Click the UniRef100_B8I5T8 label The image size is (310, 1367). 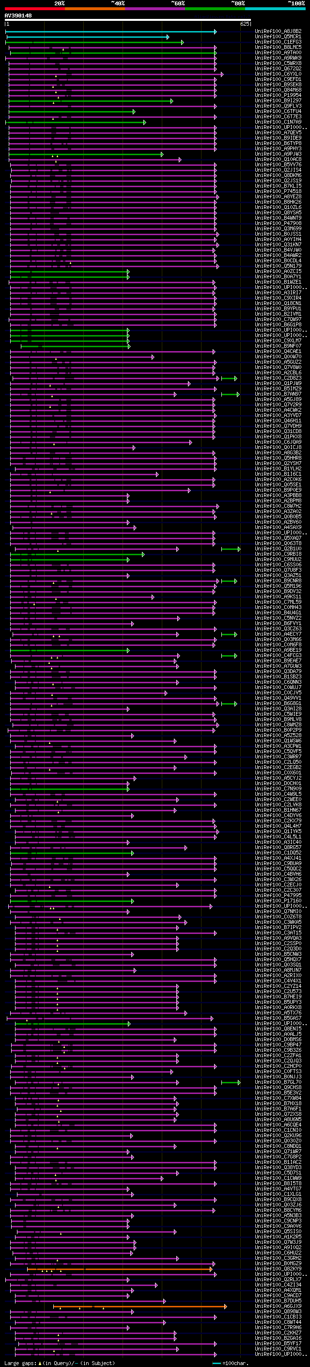[x=278, y=1183]
